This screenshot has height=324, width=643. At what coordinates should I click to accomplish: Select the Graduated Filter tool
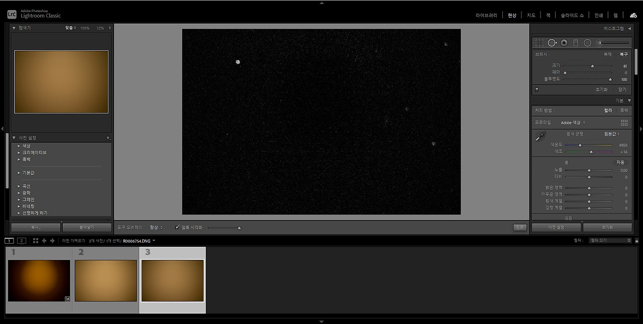pos(575,43)
